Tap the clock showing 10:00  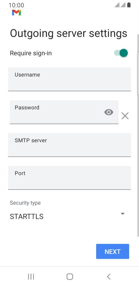(16, 5)
